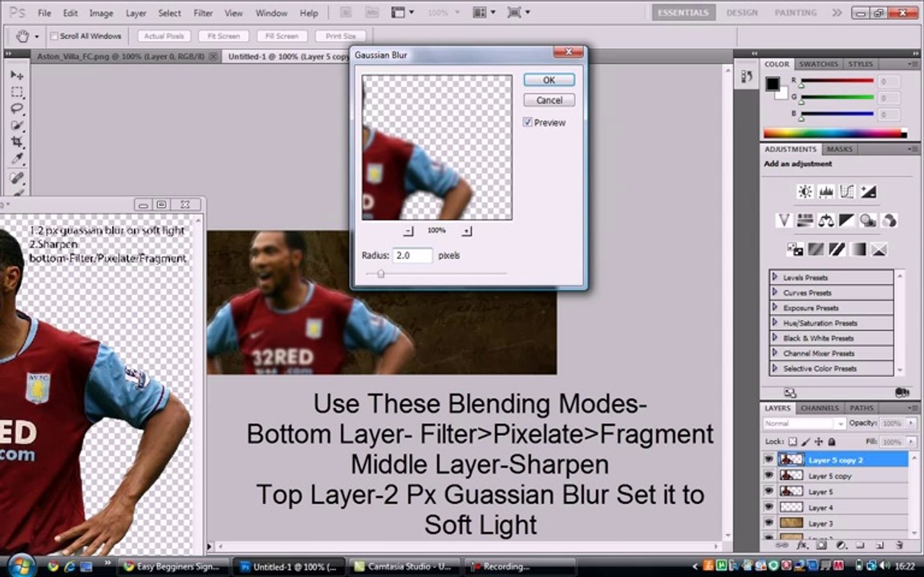
Task: Create new fill or adjustment layer
Action: click(x=841, y=546)
